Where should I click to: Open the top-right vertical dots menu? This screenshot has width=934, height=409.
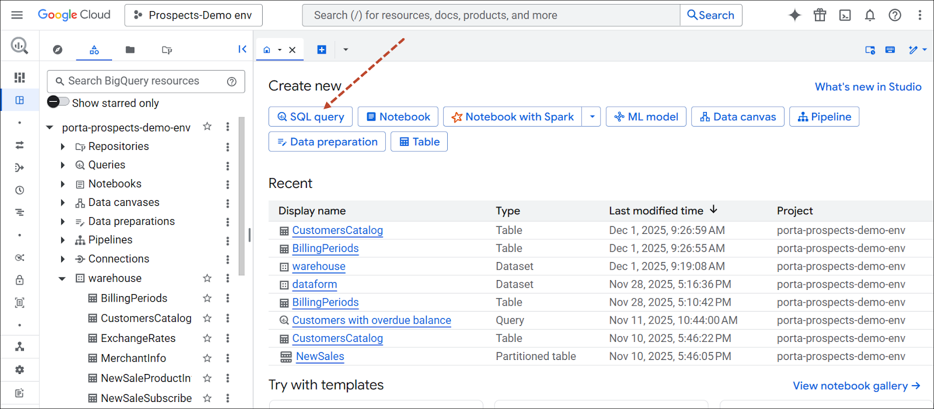click(920, 15)
